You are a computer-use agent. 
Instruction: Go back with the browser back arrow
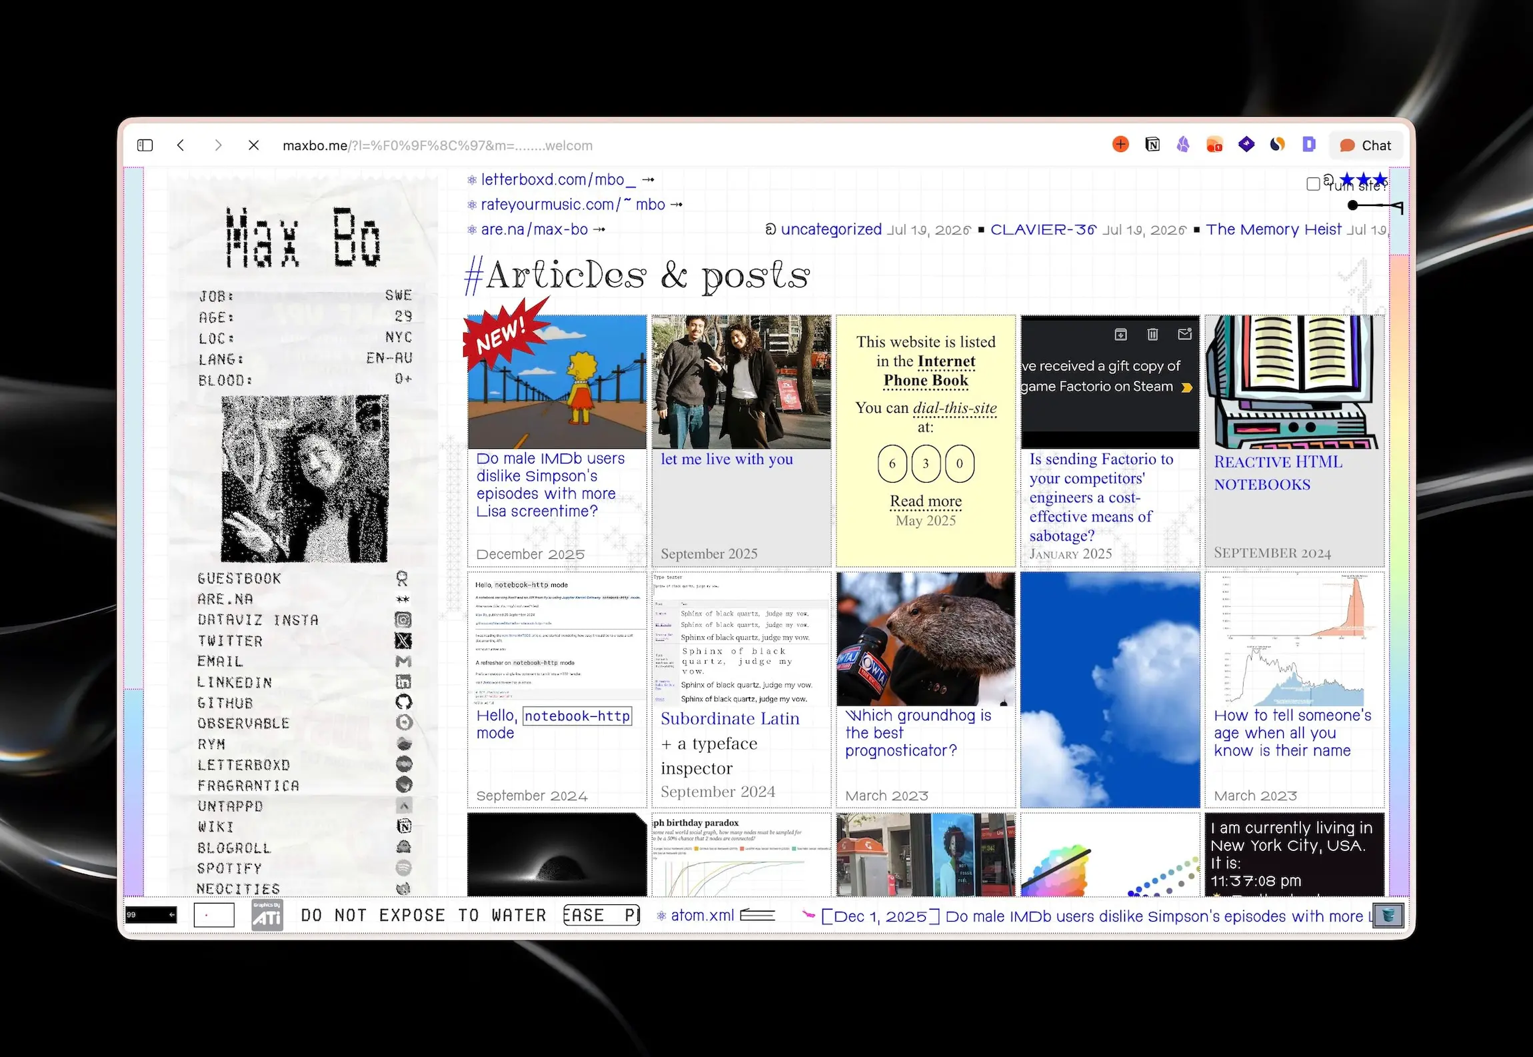(181, 145)
